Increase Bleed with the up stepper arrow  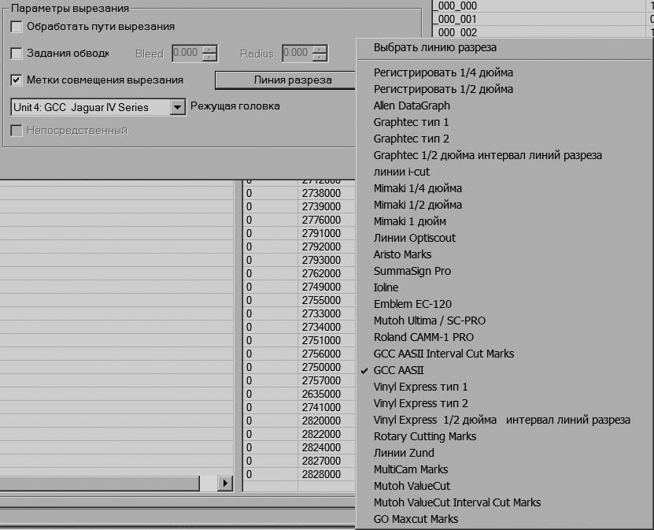click(x=209, y=50)
